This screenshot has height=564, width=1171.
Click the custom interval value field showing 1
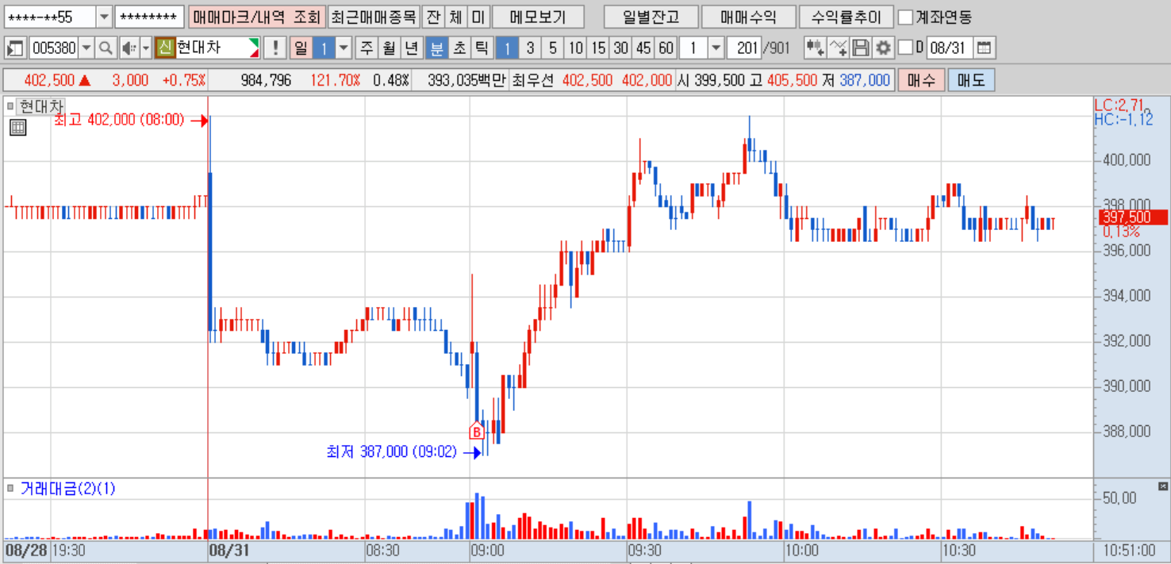coord(693,48)
